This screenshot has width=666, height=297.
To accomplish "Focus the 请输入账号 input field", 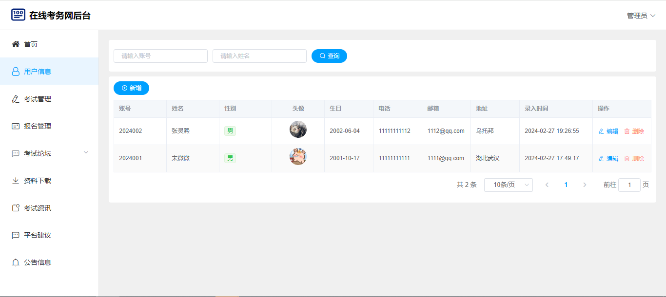I will click(x=160, y=56).
